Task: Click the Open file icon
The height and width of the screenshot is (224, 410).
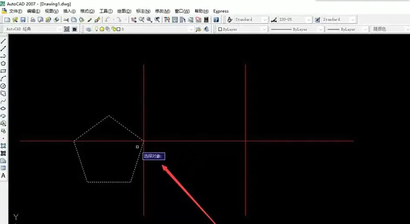Action: pos(15,20)
